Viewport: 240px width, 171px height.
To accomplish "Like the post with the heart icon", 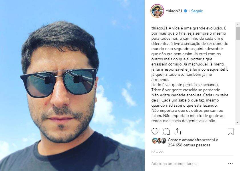I will coord(155,132).
